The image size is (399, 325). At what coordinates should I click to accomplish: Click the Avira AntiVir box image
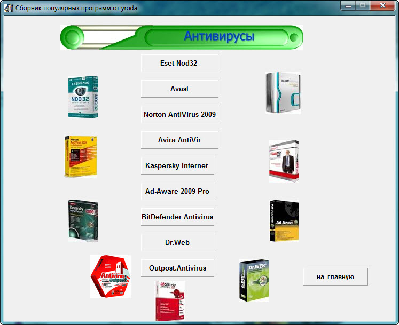(x=284, y=161)
